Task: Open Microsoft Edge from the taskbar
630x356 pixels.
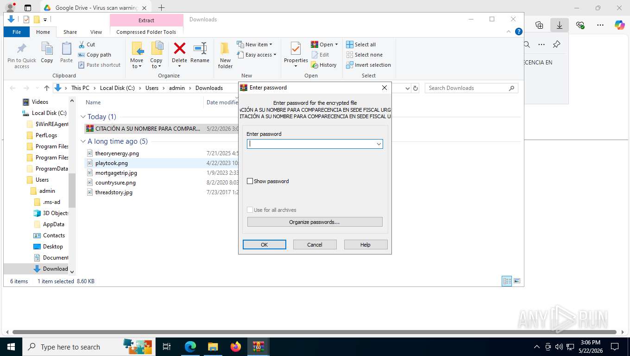Action: 190,346
